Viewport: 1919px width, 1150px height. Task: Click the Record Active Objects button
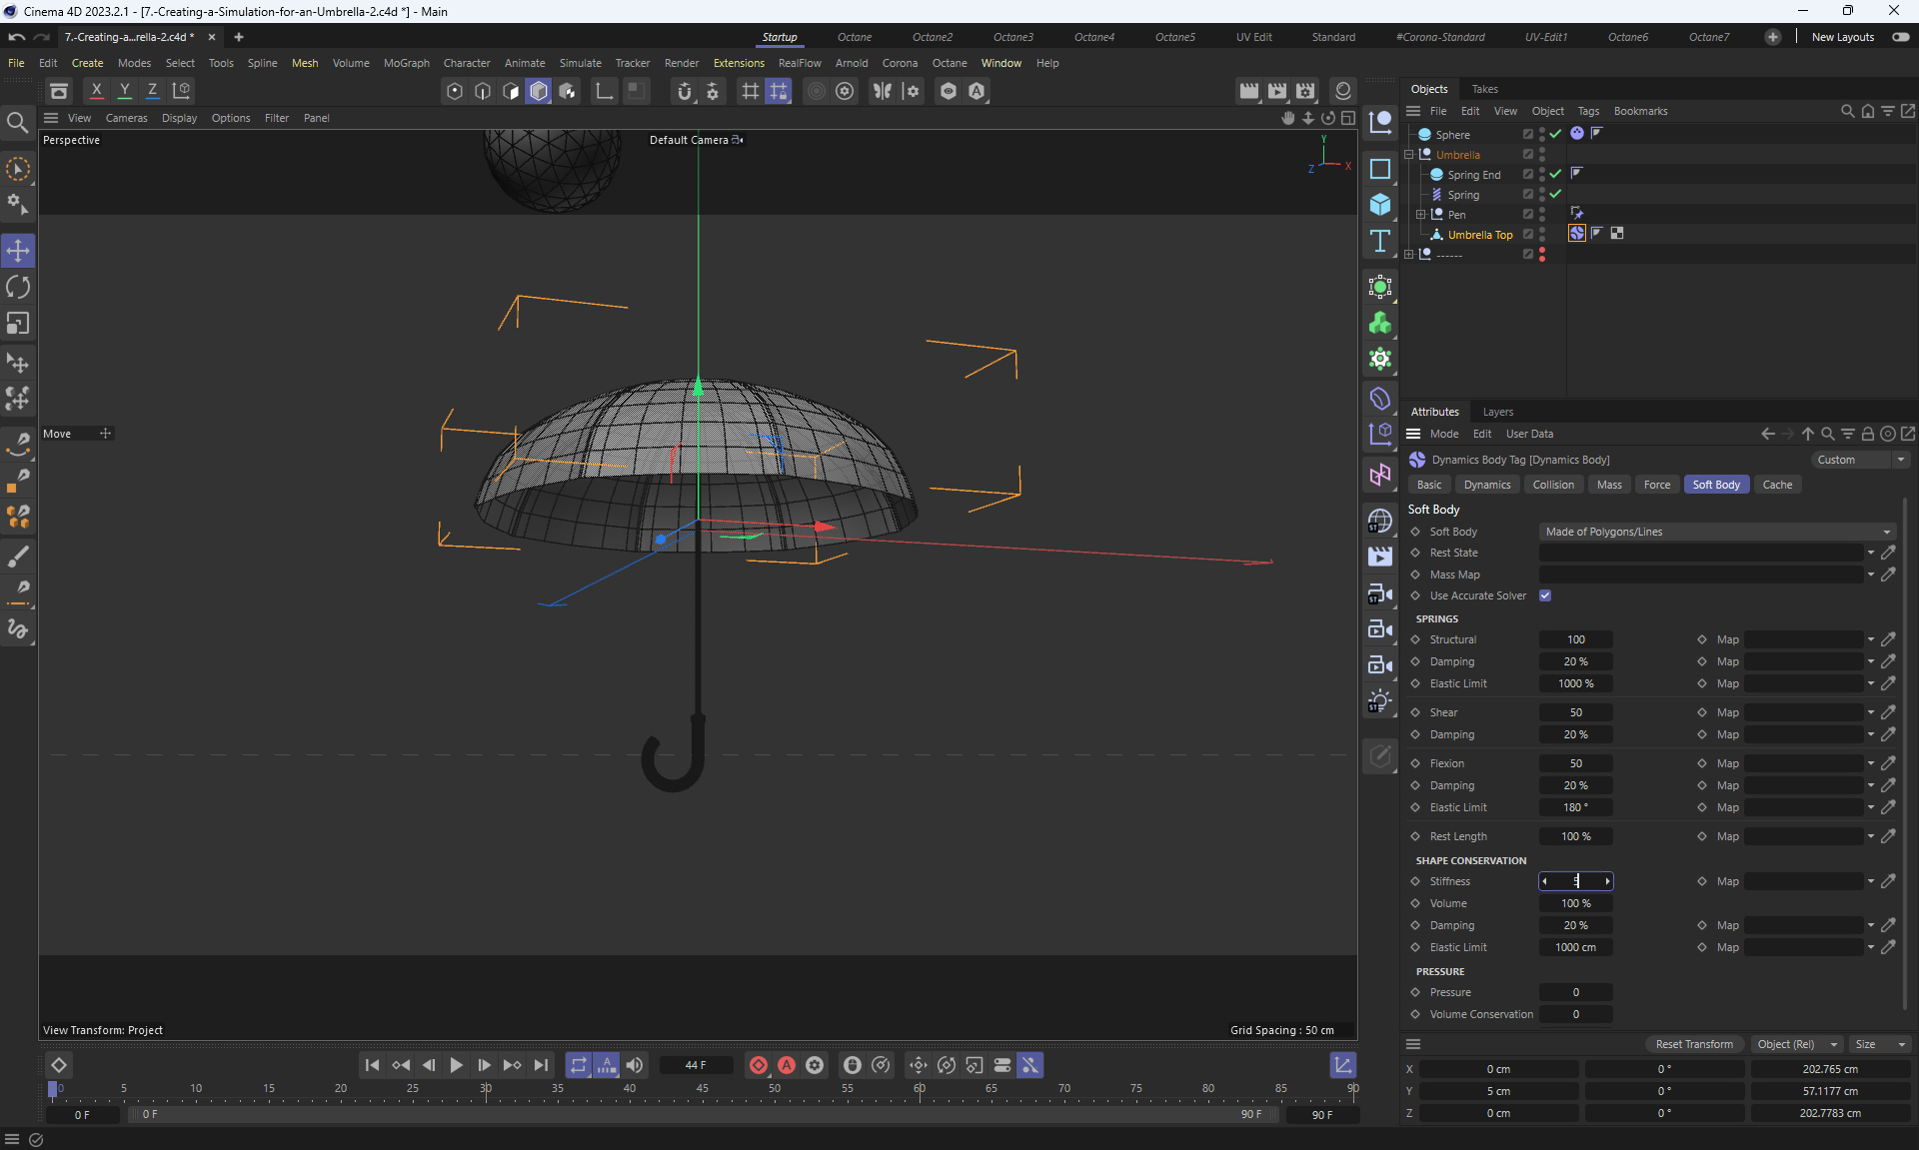759,1065
